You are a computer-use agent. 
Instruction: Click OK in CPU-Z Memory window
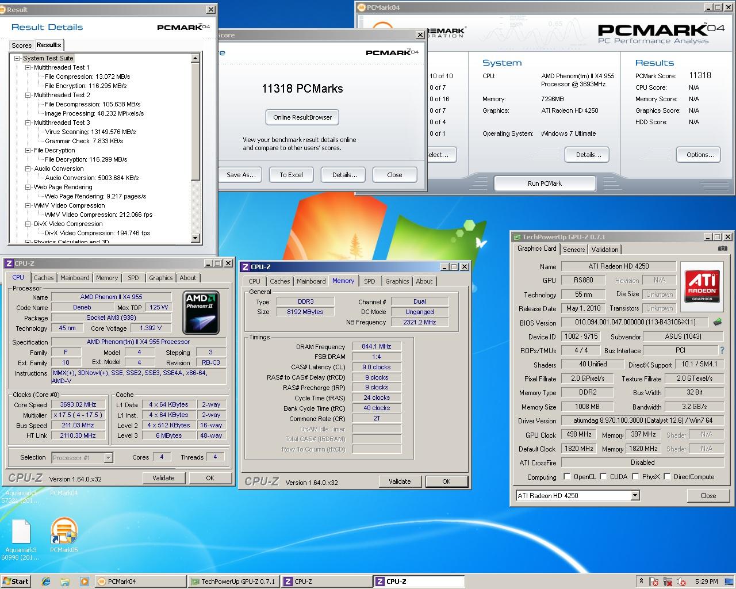click(446, 481)
